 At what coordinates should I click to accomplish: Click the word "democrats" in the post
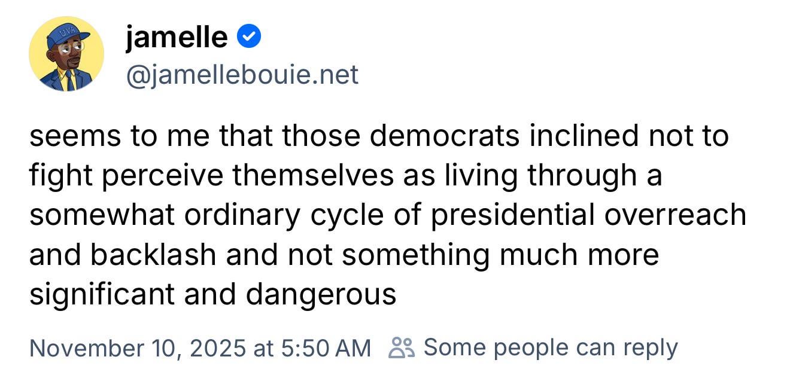[x=445, y=136]
